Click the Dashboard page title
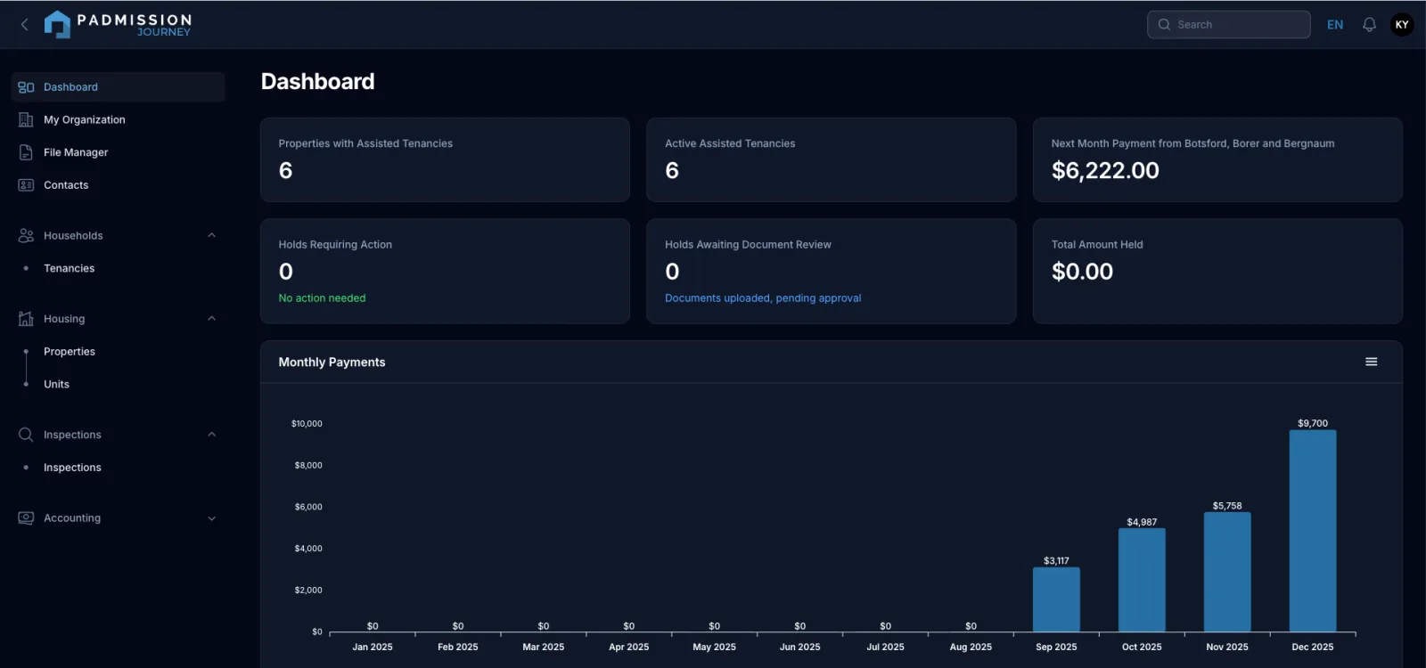The image size is (1426, 668). click(317, 82)
